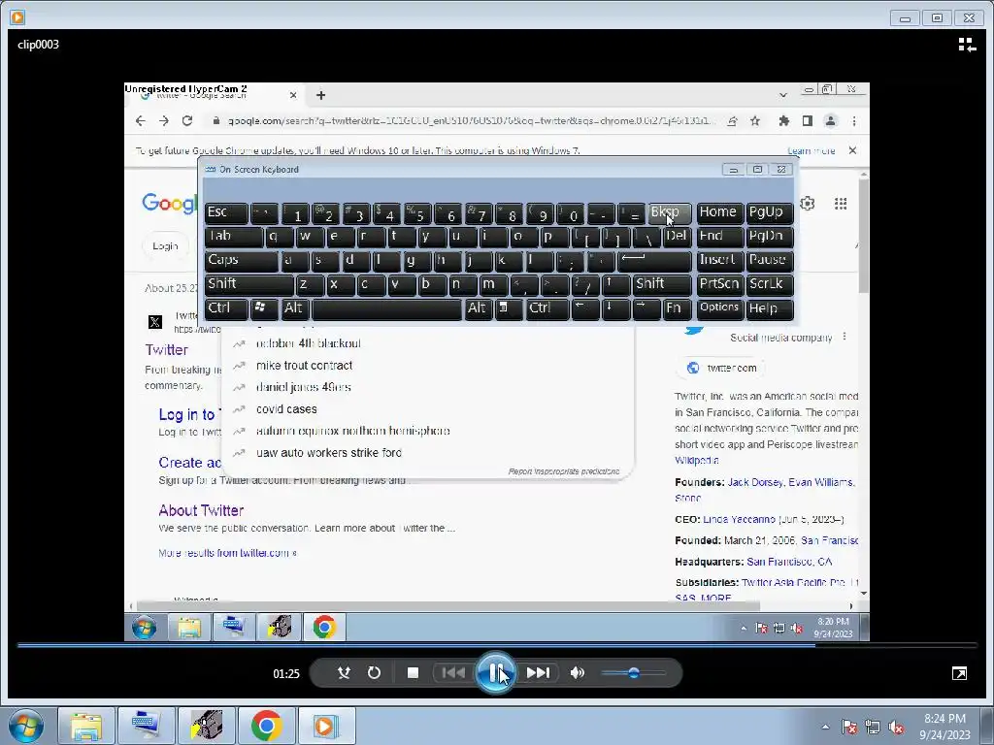The image size is (994, 745).
Task: Dismiss the Chrome update notice bar
Action: (x=852, y=150)
